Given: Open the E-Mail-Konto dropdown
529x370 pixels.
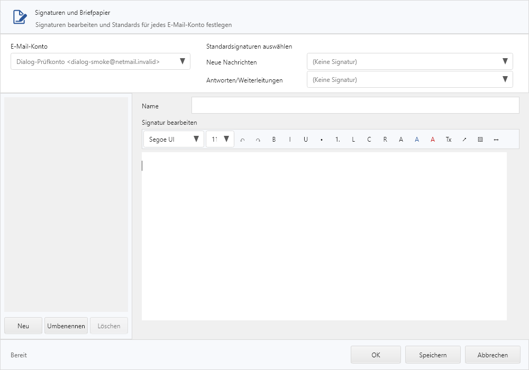Looking at the screenshot, I should click(x=101, y=61).
